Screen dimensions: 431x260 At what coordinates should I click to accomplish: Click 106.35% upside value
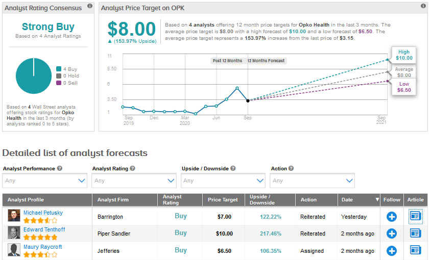271,251
